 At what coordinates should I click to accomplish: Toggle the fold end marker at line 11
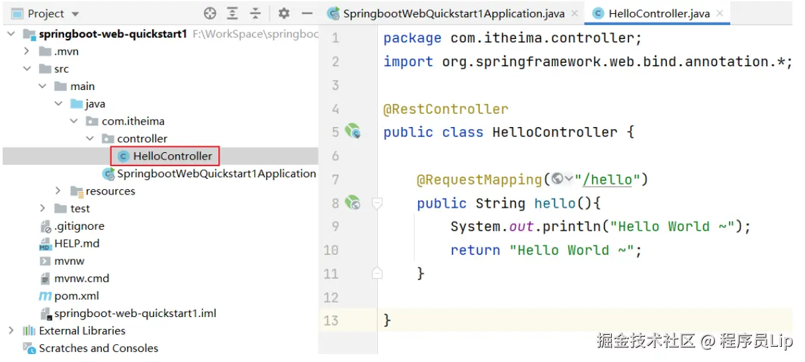tap(377, 273)
